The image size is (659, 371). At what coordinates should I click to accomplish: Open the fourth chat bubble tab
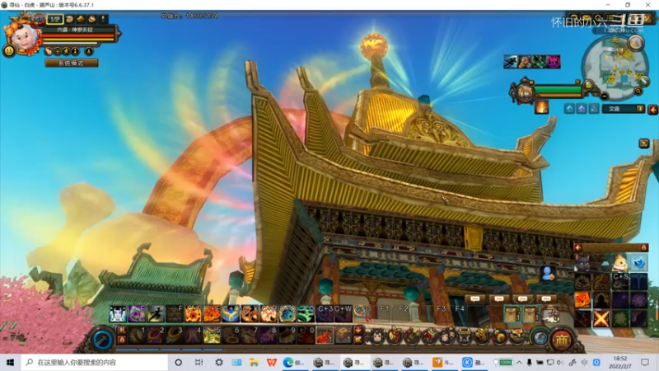click(x=546, y=299)
